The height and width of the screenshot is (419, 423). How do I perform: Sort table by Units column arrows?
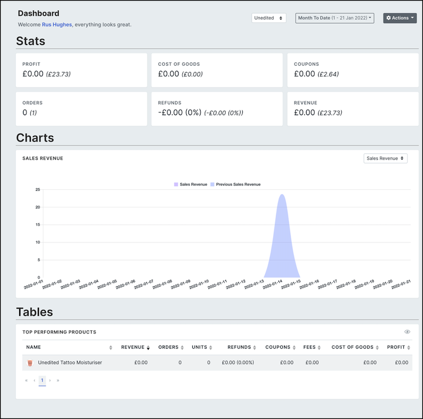pyautogui.click(x=211, y=348)
